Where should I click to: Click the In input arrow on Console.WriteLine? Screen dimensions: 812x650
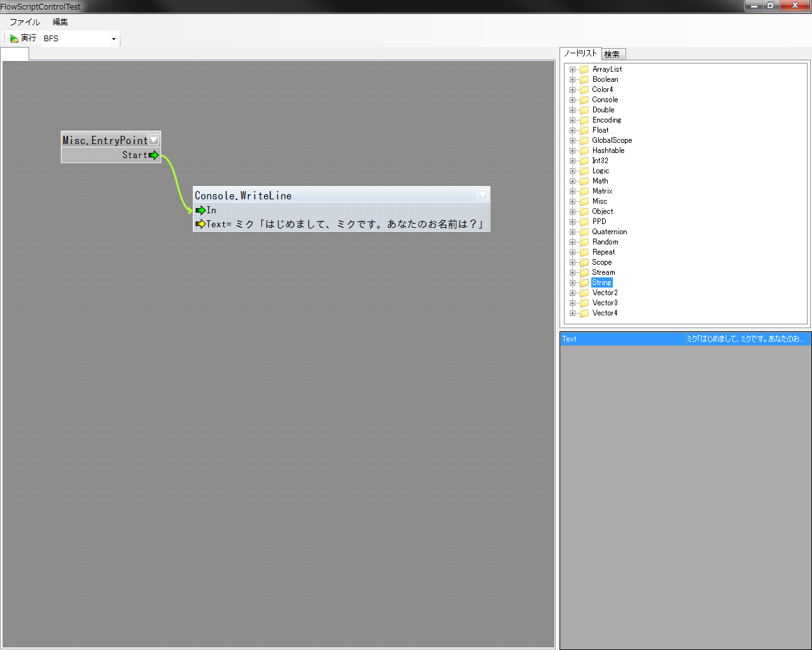(200, 210)
